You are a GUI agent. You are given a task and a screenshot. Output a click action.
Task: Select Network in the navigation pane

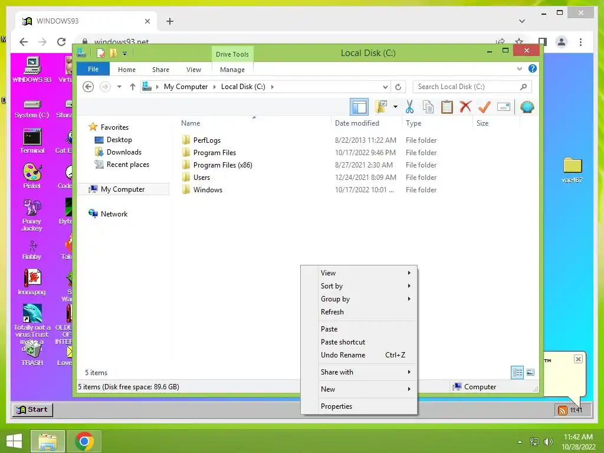(x=114, y=214)
